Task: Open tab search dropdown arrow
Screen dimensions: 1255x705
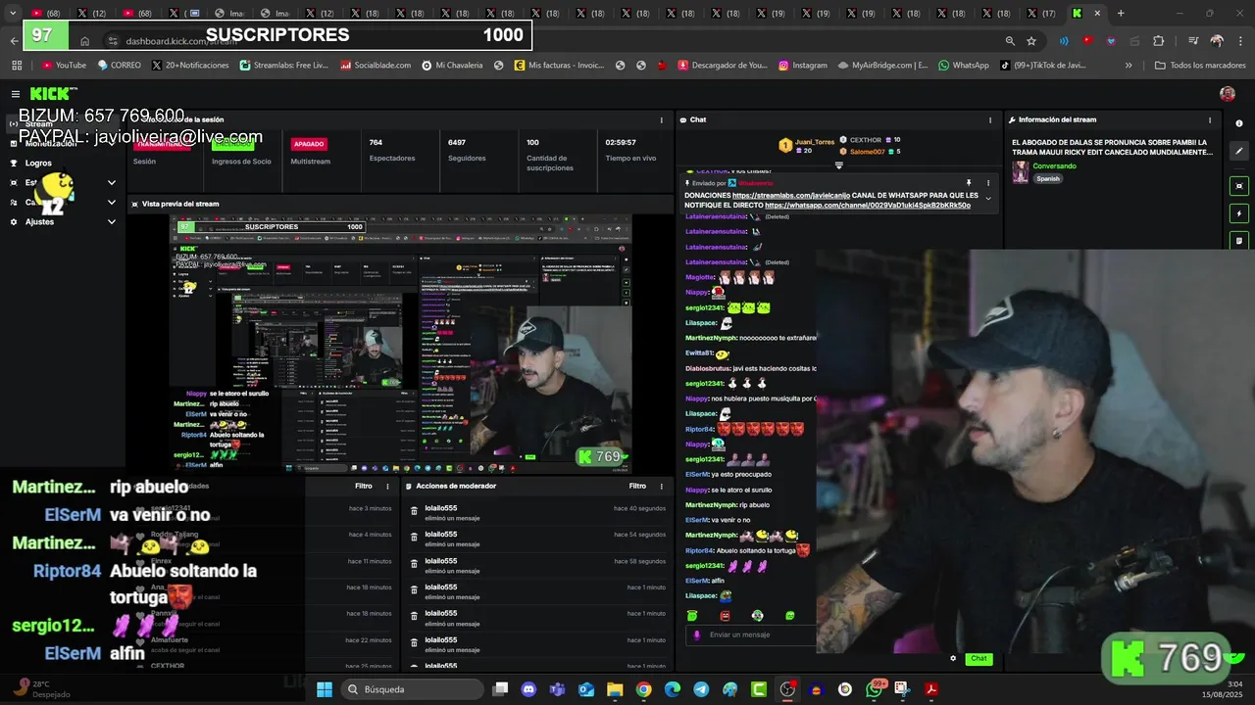Action: tap(12, 14)
